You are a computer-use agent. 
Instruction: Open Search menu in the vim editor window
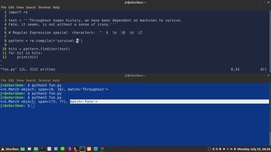(x=31, y=8)
